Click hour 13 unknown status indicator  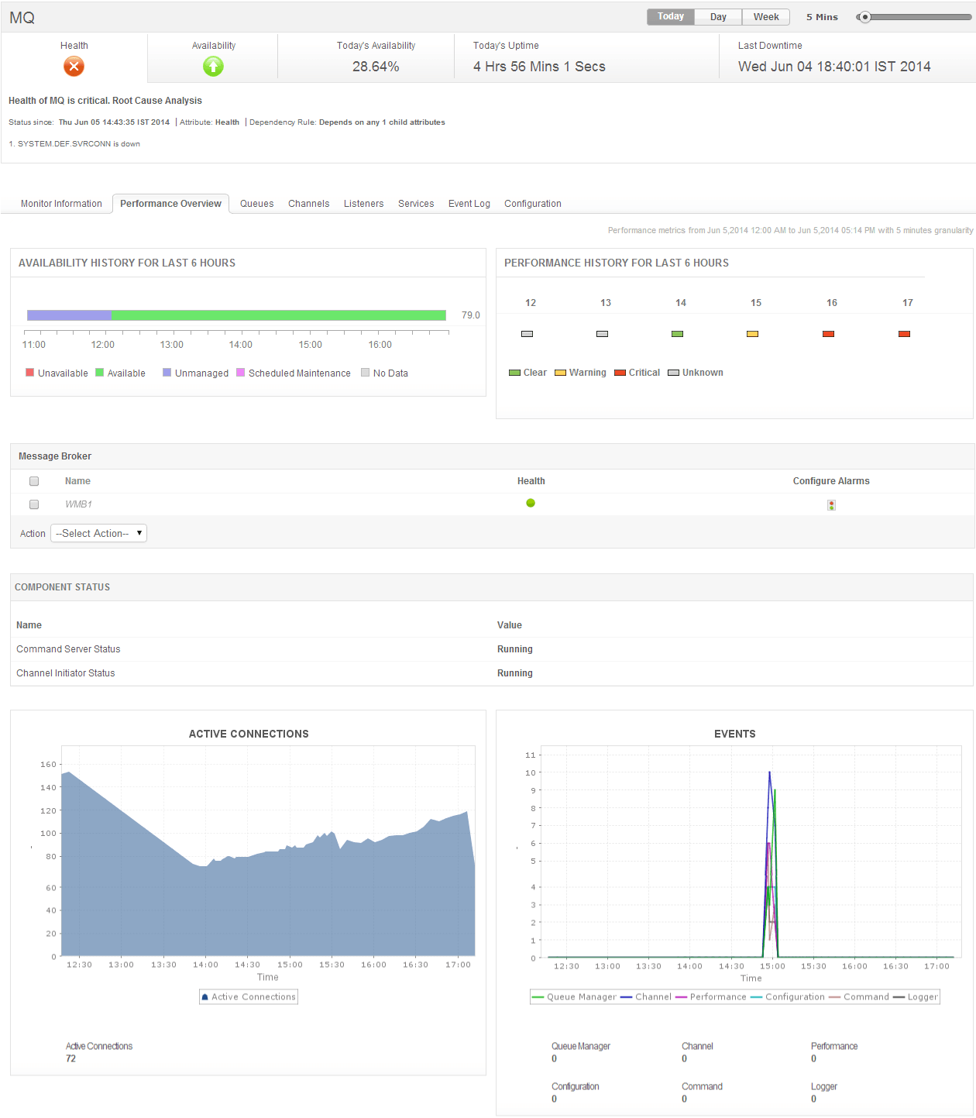coord(602,334)
